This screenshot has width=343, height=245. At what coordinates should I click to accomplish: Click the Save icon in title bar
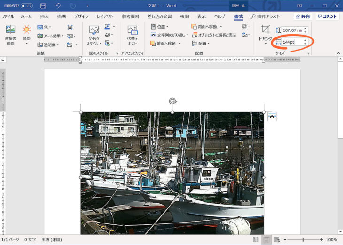(x=43, y=6)
